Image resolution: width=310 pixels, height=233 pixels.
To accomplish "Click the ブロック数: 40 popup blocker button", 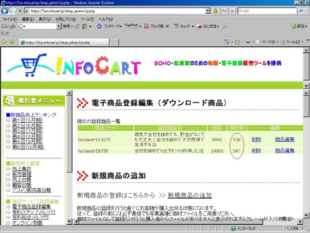I will (157, 27).
